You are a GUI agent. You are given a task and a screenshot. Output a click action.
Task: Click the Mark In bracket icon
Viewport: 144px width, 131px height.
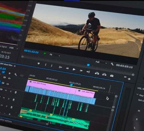pos(46,65)
